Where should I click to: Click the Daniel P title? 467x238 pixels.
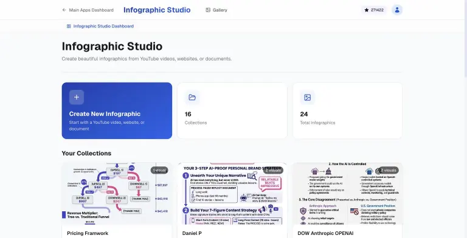click(x=192, y=233)
